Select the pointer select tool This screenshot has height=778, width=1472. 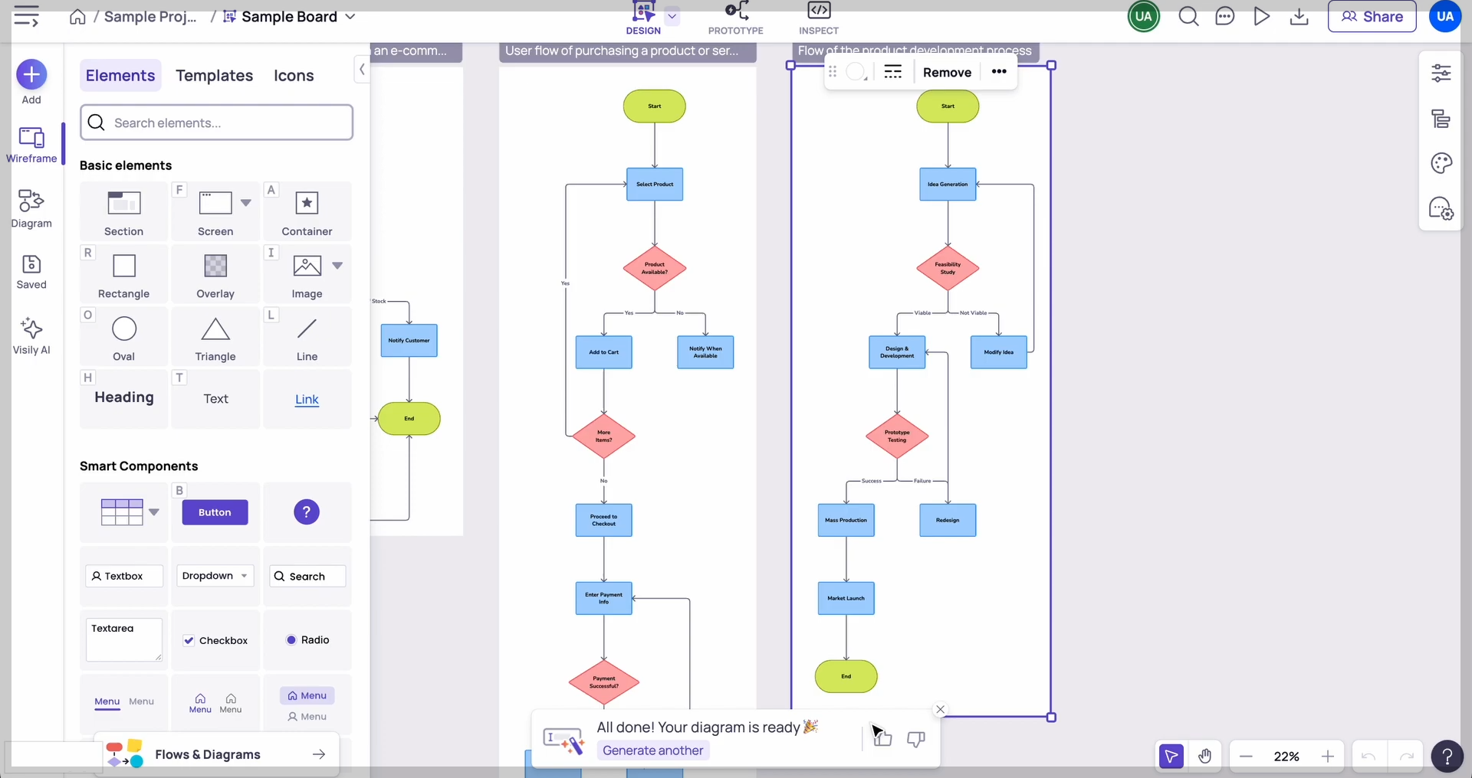(1171, 757)
